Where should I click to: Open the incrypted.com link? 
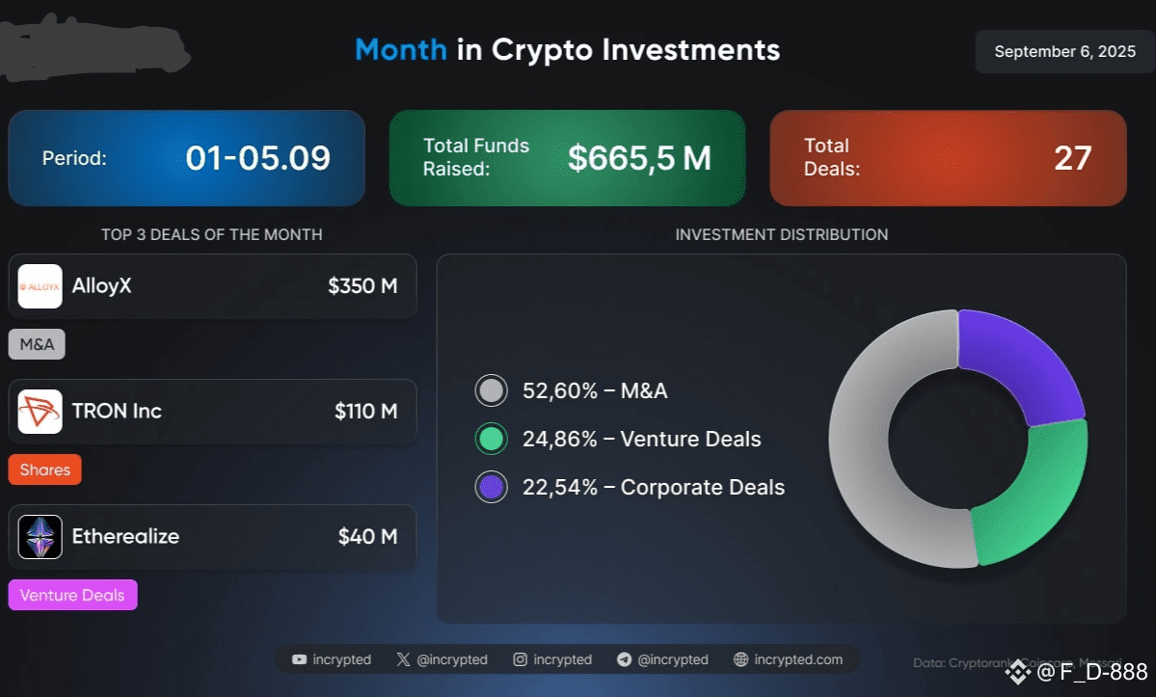pos(797,659)
